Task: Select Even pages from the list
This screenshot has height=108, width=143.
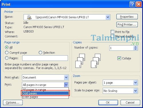Action: tap(45, 97)
